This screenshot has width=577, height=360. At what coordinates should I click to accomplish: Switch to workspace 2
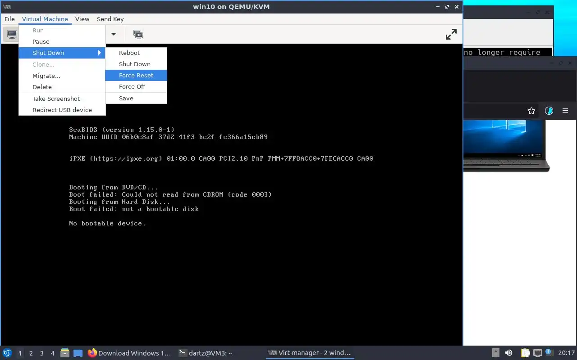coord(31,353)
